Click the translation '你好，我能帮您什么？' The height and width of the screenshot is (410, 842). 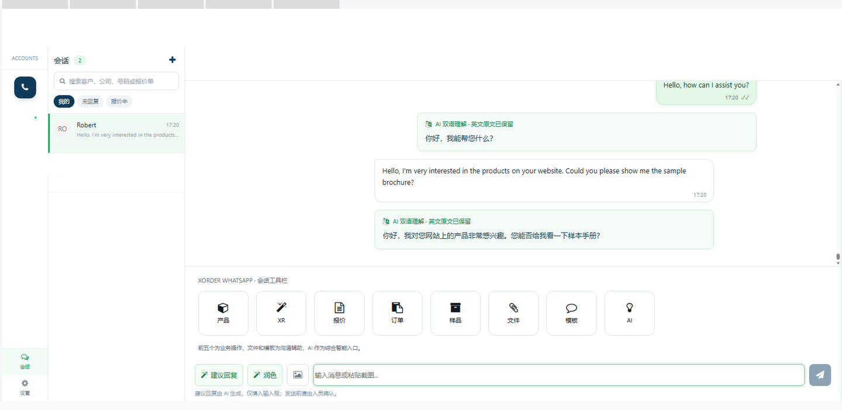pos(459,138)
